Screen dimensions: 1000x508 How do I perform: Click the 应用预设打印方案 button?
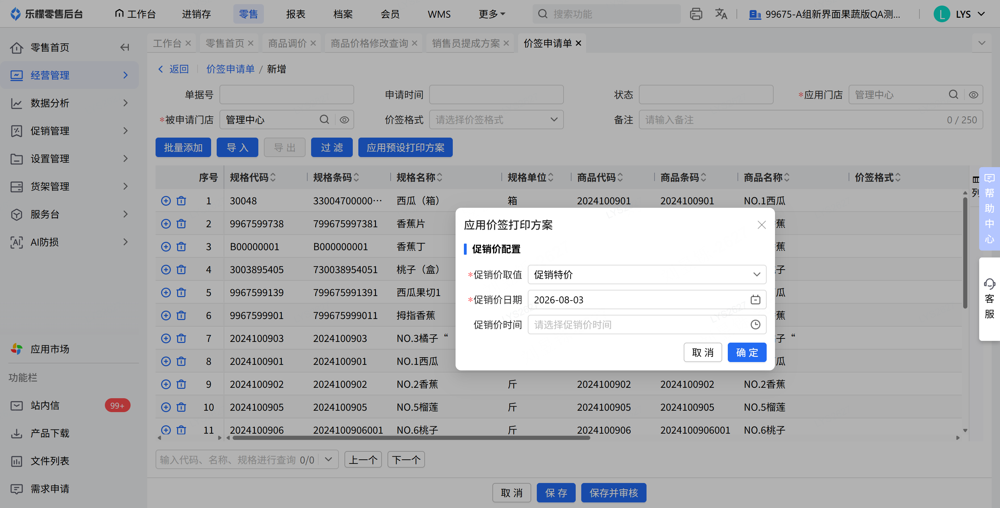coord(405,148)
